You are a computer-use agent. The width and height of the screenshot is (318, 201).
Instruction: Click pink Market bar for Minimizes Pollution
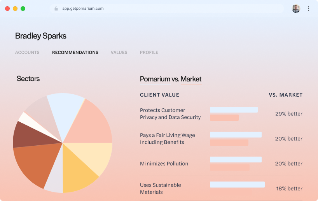point(230,167)
